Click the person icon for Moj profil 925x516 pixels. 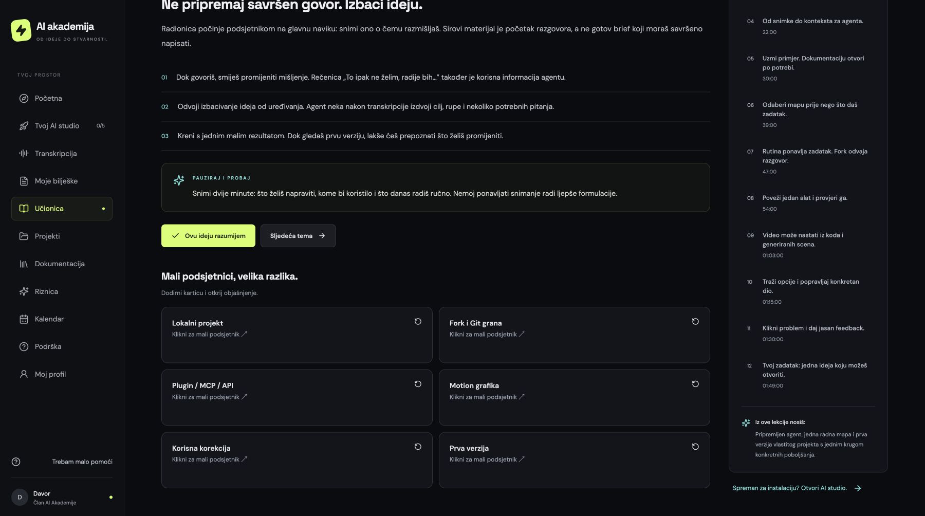coord(24,374)
